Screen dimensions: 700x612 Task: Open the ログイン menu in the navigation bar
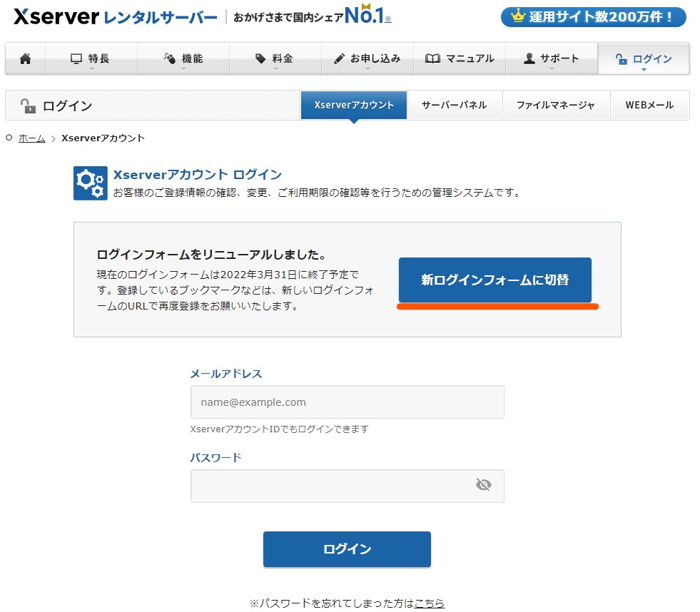tap(644, 58)
